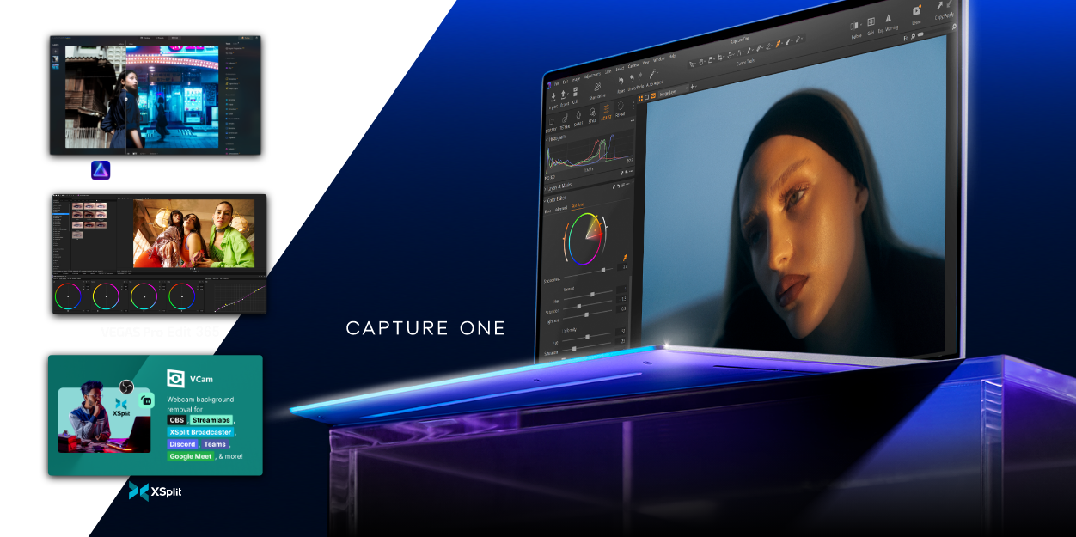
Task: Open the Cull tool icon
Action: (575, 92)
